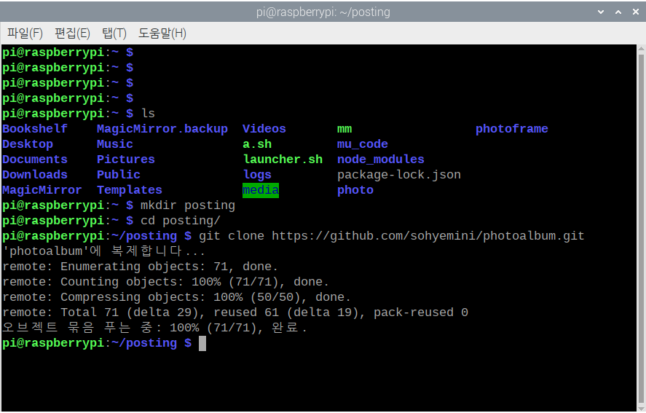646x413 pixels.
Task: Click the Bookshelf directory name
Action: click(35, 129)
